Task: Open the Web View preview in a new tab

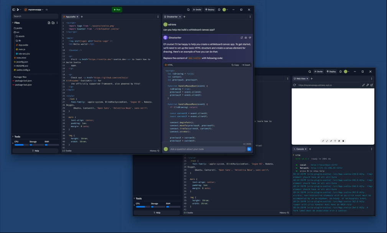Action: click(x=371, y=85)
